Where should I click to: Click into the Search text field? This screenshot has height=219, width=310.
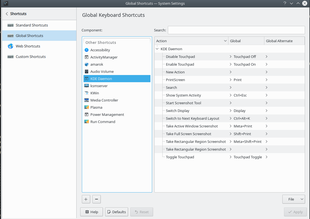[x=236, y=30]
